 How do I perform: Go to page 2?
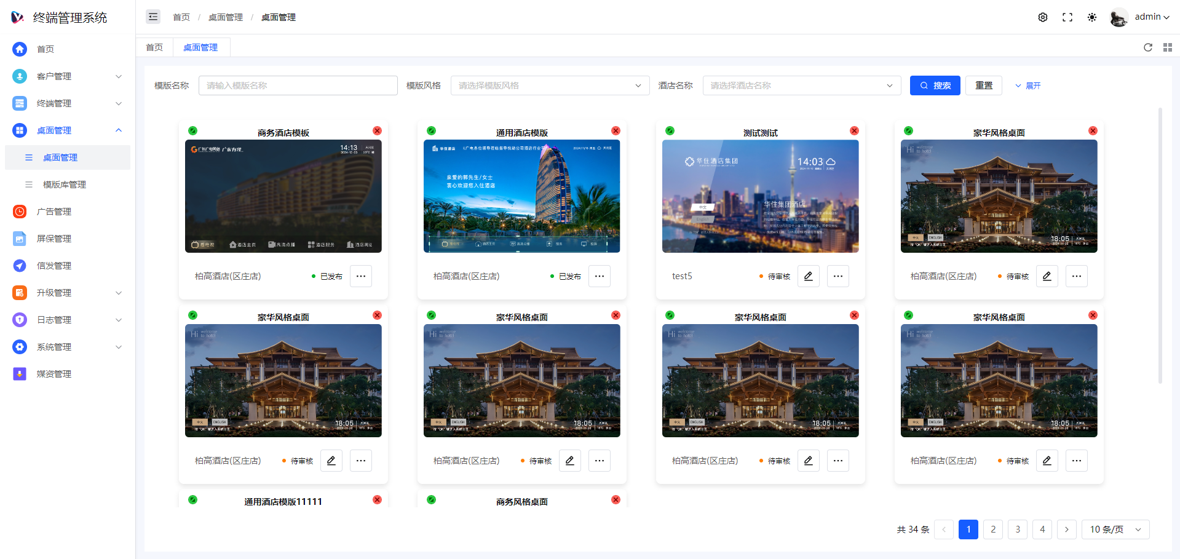pyautogui.click(x=993, y=529)
